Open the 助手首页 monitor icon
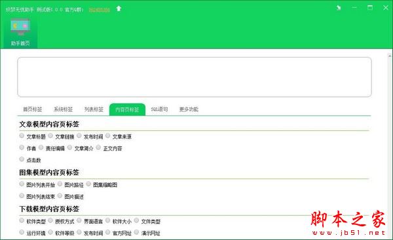The image size is (393, 240). 20,27
